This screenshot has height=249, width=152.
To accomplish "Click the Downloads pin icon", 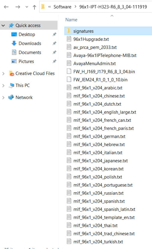I will 54,43.
